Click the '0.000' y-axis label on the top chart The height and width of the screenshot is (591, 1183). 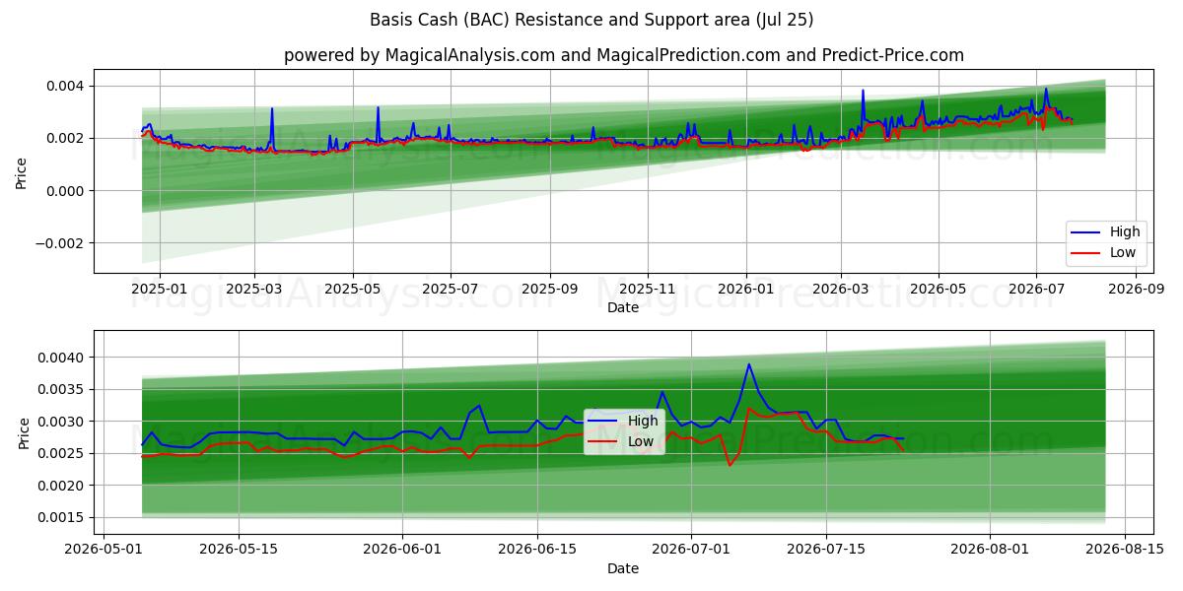click(68, 191)
